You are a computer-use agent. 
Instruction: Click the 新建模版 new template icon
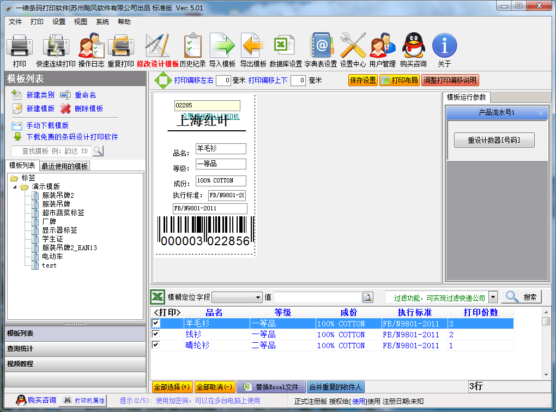click(x=17, y=108)
